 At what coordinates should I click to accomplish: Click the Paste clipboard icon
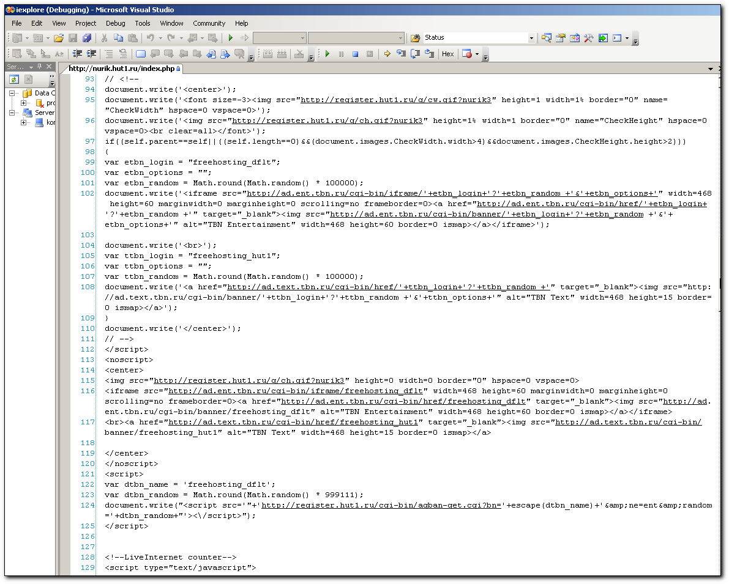[x=133, y=38]
